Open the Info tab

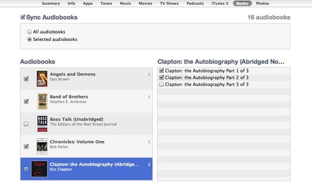point(71,4)
